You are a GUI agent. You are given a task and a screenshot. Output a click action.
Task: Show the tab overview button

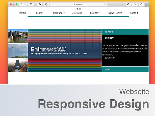pyautogui.click(x=141, y=4)
